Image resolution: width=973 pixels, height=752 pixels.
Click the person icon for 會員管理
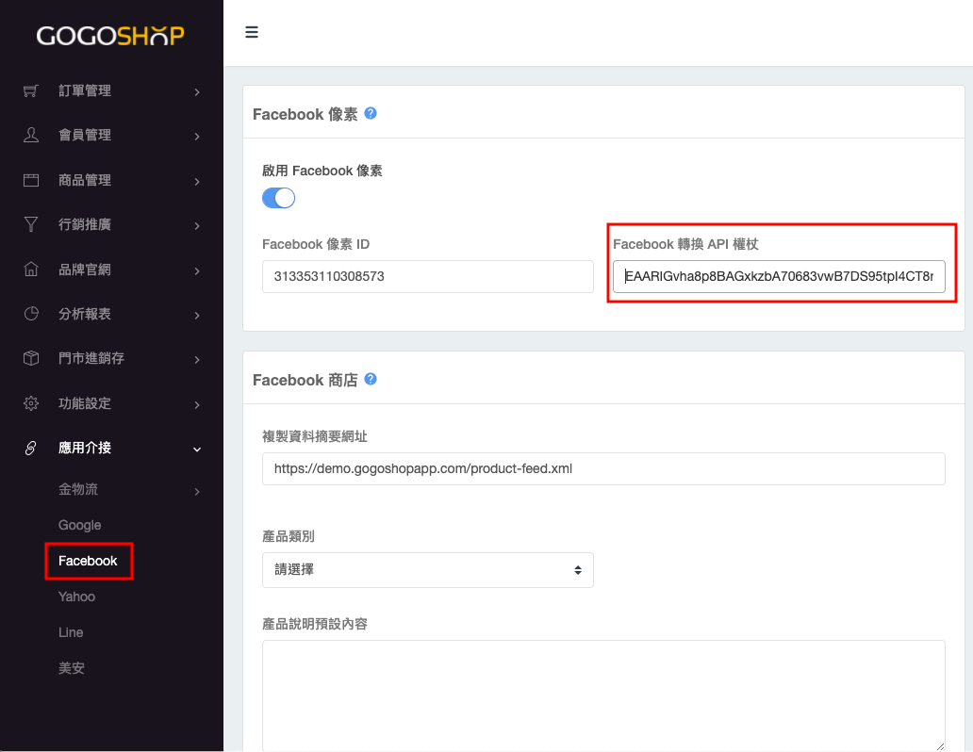coord(31,136)
